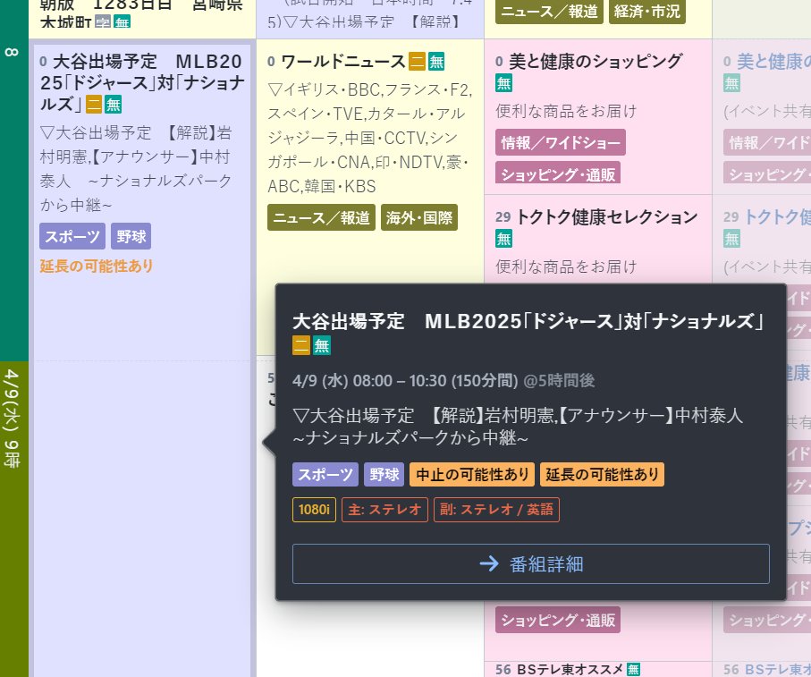This screenshot has height=677, width=811.
Task: Click 延長の可能性あり text in MLB cell
Action: click(x=97, y=267)
